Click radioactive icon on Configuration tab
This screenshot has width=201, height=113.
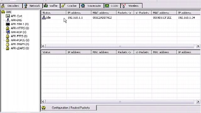(x=44, y=108)
